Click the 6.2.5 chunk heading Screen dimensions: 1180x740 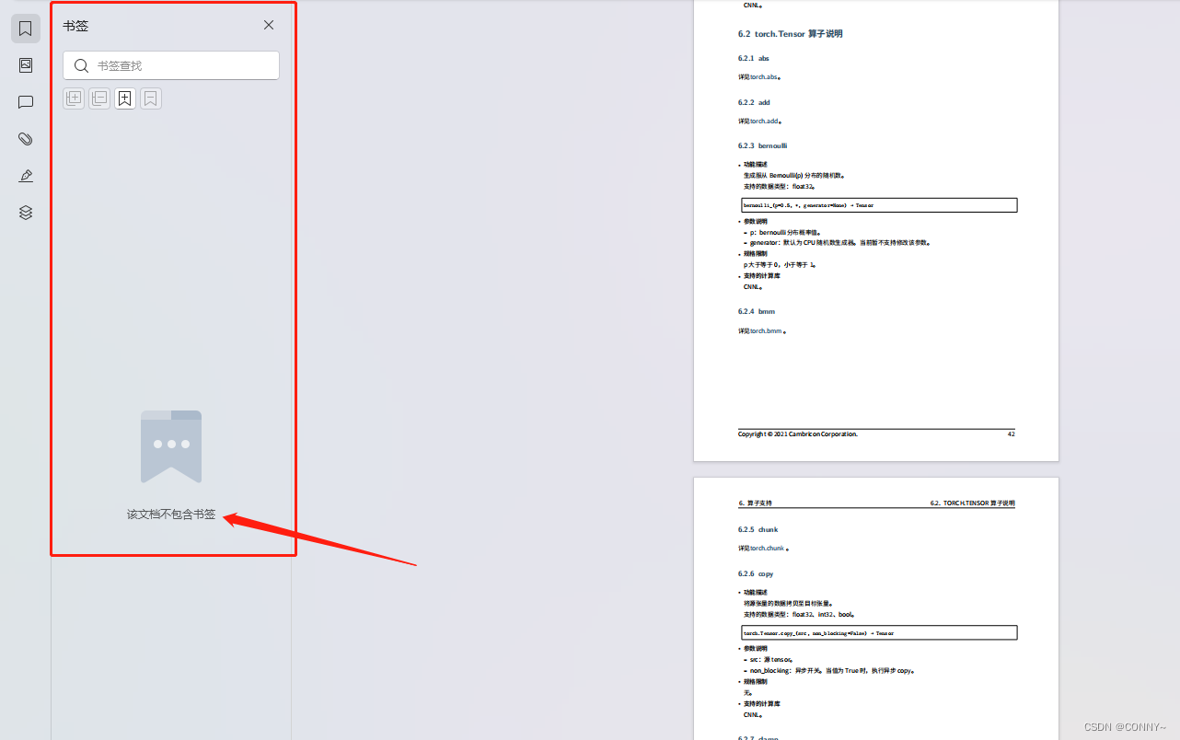coord(758,530)
